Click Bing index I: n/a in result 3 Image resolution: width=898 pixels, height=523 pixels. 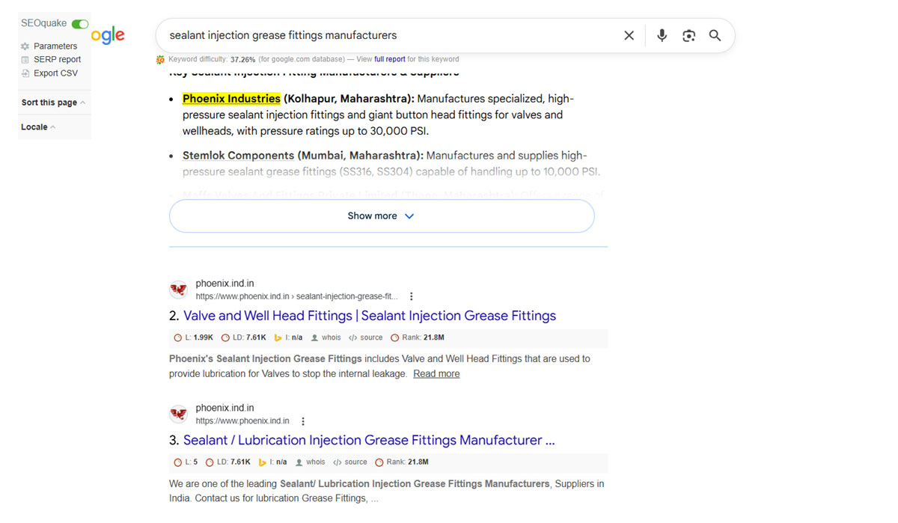pyautogui.click(x=273, y=462)
